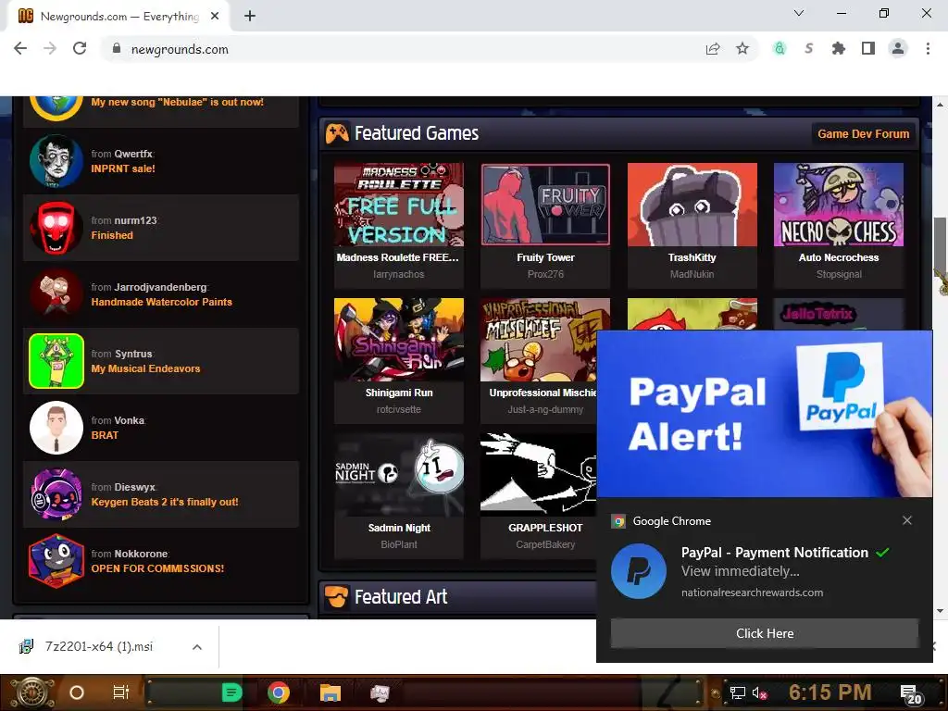Click the muted volume tray icon
The height and width of the screenshot is (711, 948).
click(x=759, y=692)
